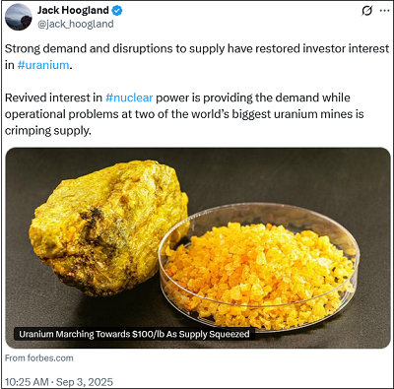Click the first paragraph starting Strong demand

pyautogui.click(x=197, y=57)
